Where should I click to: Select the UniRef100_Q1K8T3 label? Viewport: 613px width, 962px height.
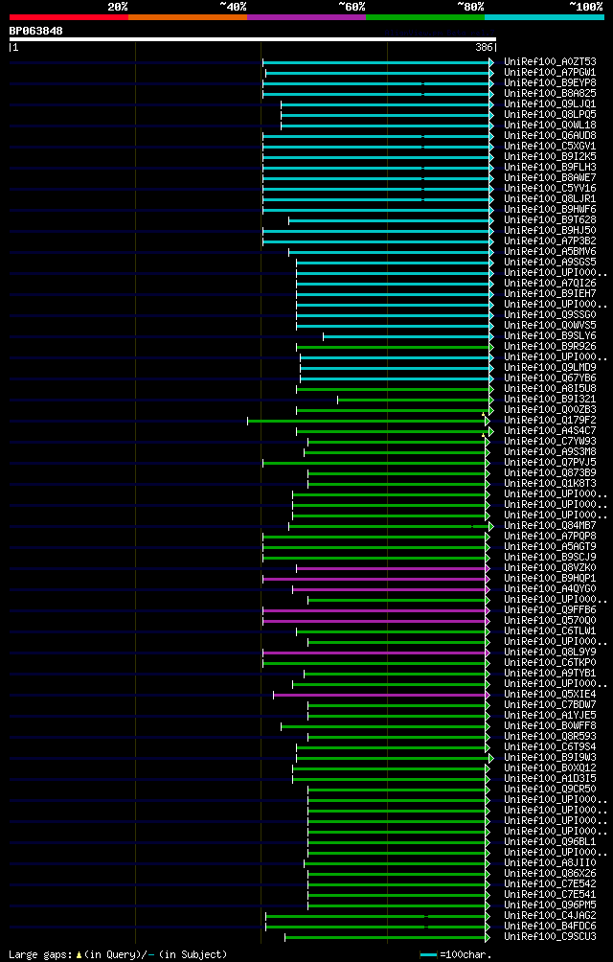click(x=550, y=483)
